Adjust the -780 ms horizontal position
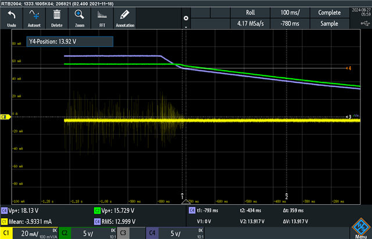Viewport: 372px width, 239px height. tap(290, 23)
